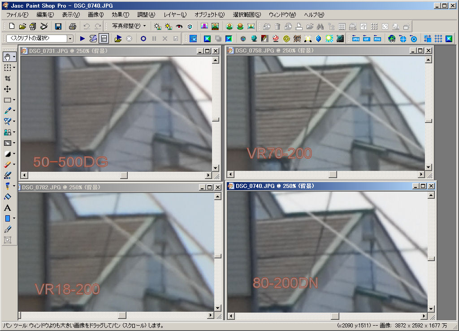459x331 pixels.
Task: Minimize the DSC_0731.JPG image window
Action: point(200,51)
